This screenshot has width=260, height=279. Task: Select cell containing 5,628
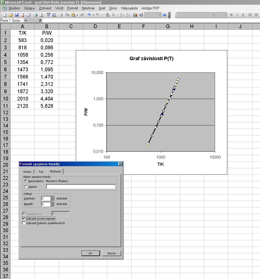click(47, 106)
